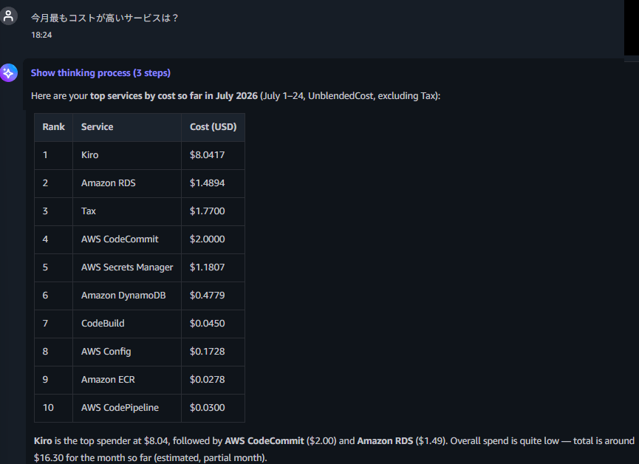This screenshot has width=639, height=464.
Task: Click rank number 10 cell
Action: pos(53,409)
